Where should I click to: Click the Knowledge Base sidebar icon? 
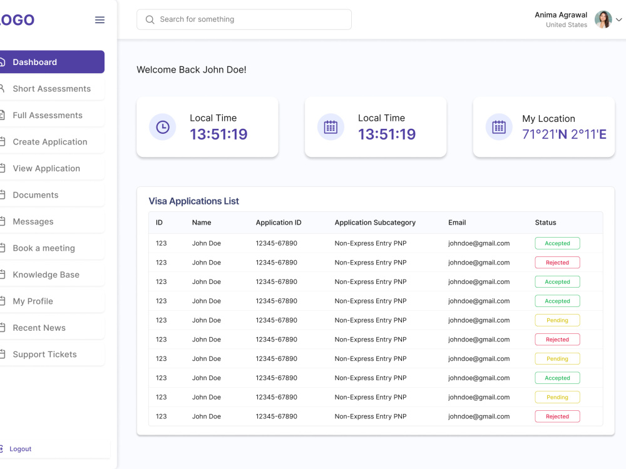coord(2,275)
